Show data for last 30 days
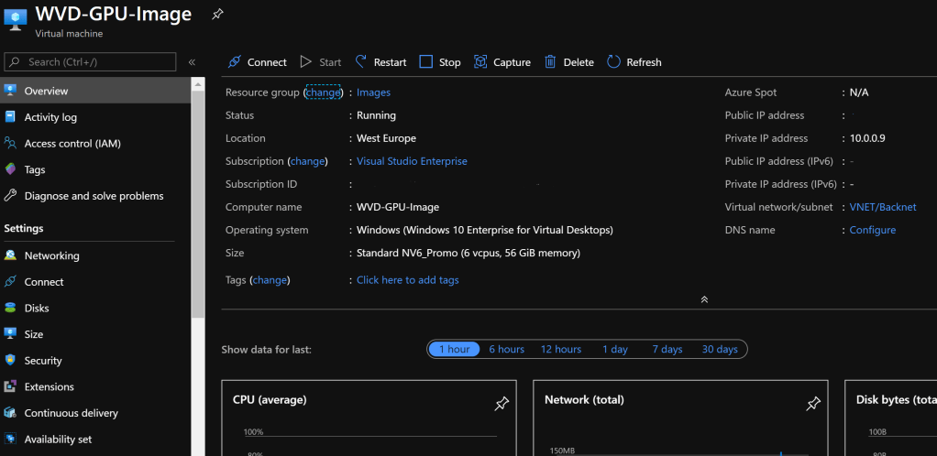This screenshot has height=456, width=937. (x=720, y=349)
